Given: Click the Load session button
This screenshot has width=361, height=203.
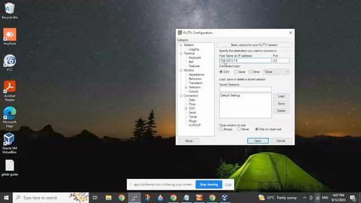Looking at the screenshot, I should coord(281,96).
